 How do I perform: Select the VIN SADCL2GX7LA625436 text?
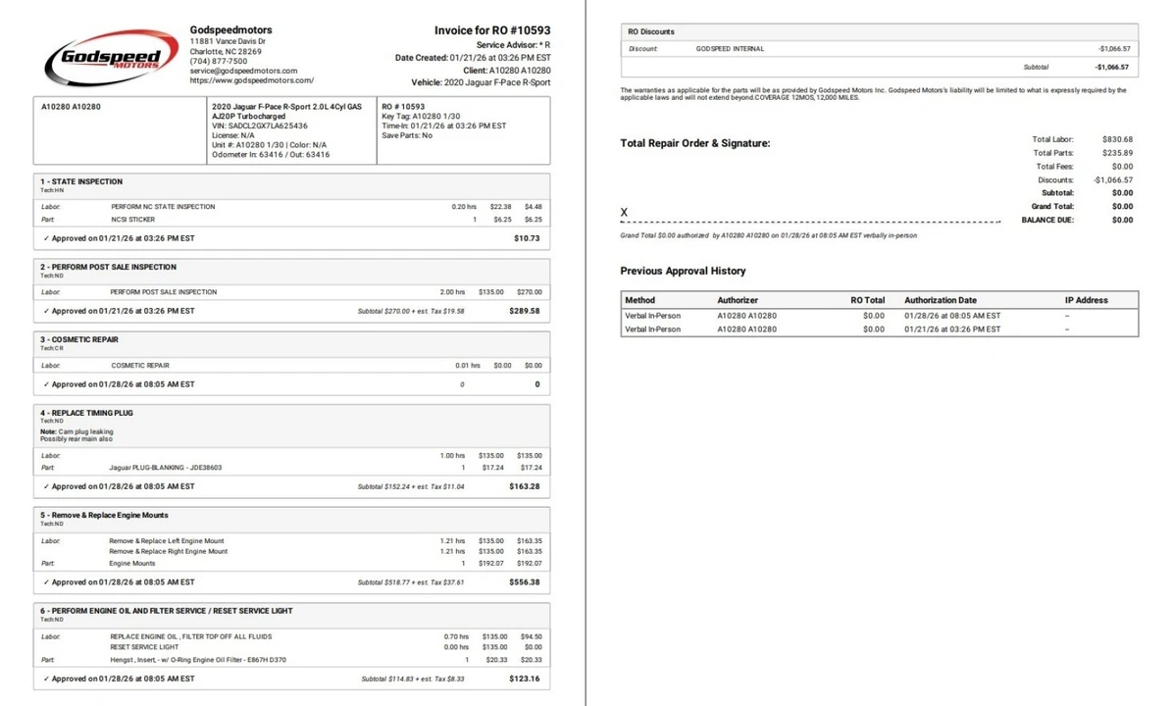point(260,126)
